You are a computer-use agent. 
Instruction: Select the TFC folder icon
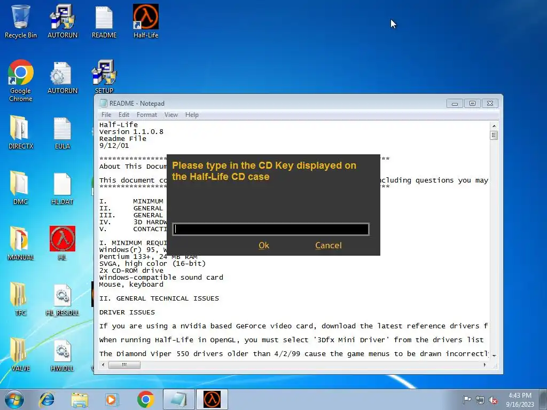pos(21,299)
